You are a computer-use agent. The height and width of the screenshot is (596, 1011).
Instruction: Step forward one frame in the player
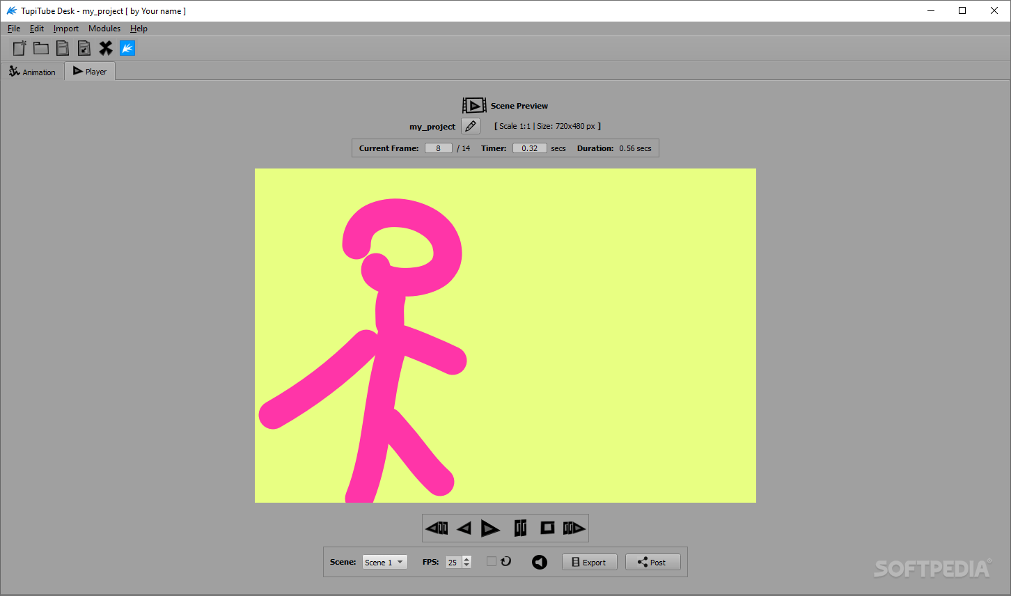574,528
